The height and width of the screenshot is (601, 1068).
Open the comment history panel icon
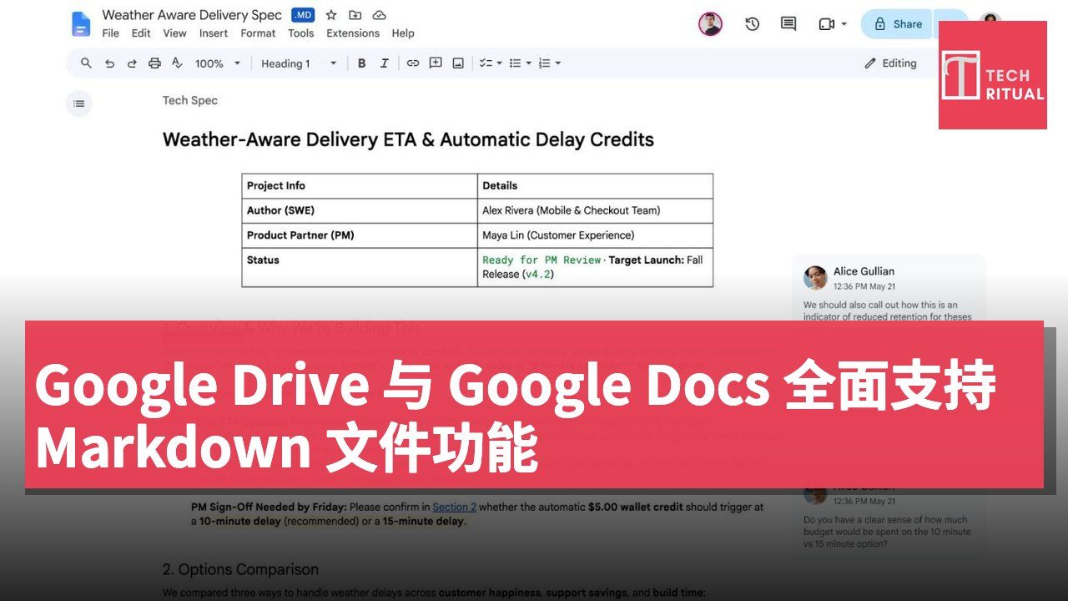point(788,24)
